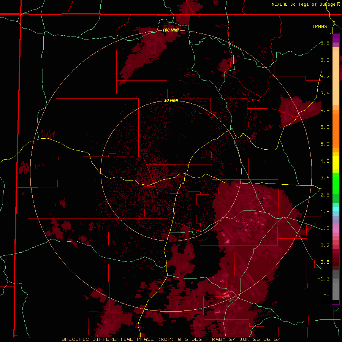Screen dimensions: 342x342
Task: Click the DKD label above the legend
Action: pos(334,23)
